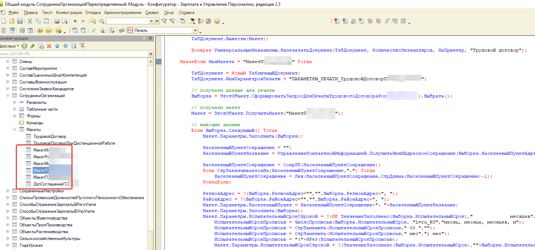
Task: Click the save diskette icon in the toolbar
Action: 20,21
